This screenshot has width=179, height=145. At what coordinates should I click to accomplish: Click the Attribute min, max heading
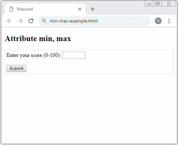pos(38,38)
